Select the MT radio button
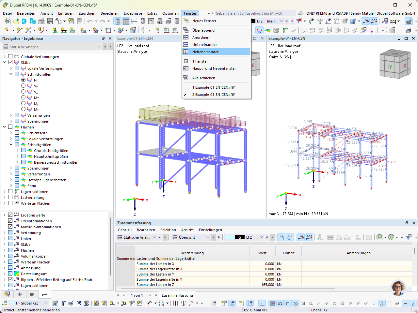The width and height of the screenshot is (418, 313). (23, 98)
